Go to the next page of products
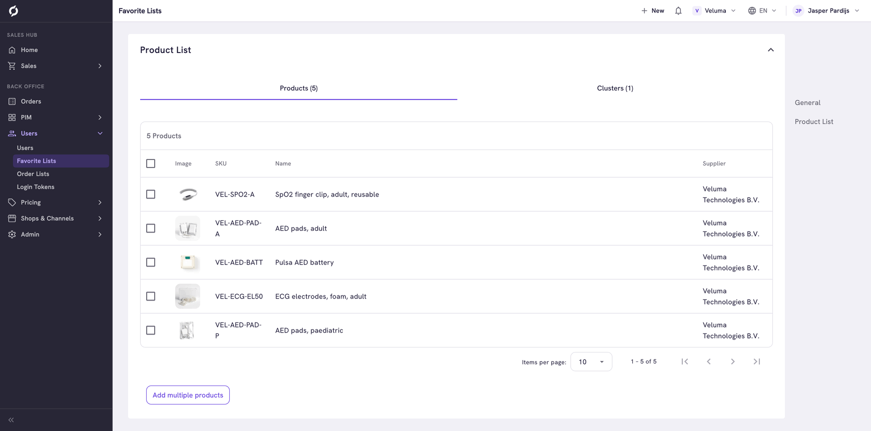 click(x=733, y=361)
